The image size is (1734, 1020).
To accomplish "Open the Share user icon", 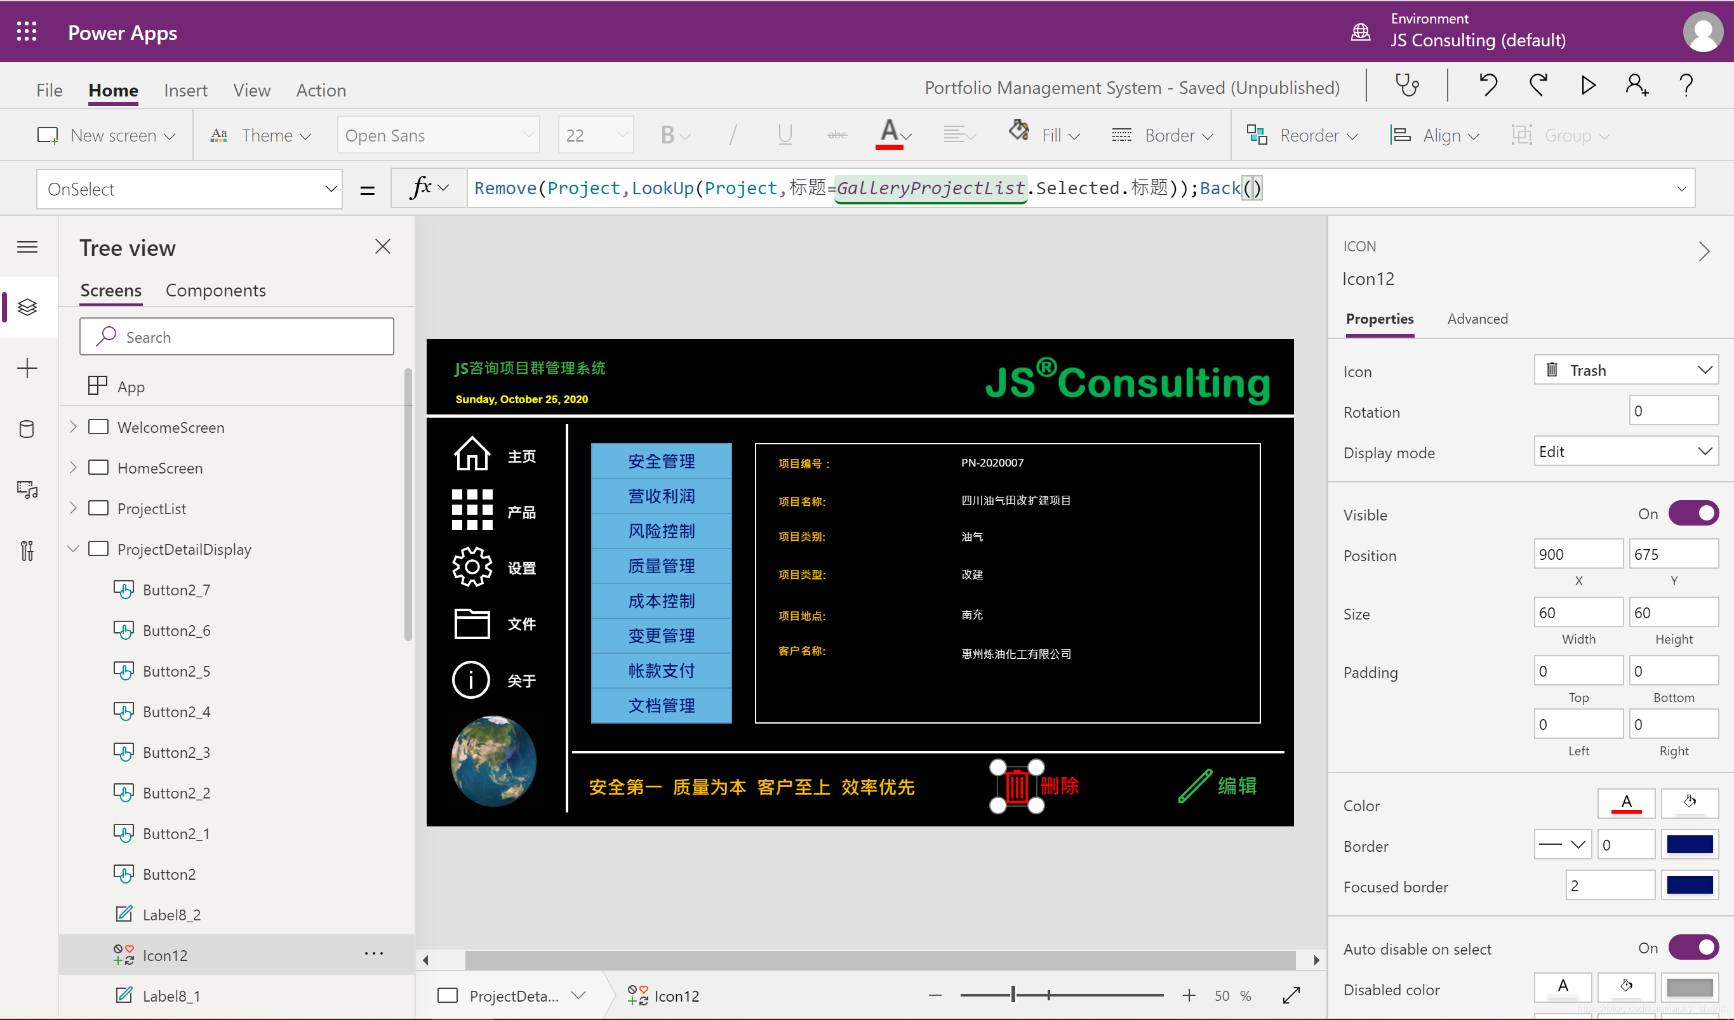I will point(1637,85).
